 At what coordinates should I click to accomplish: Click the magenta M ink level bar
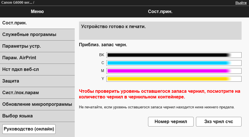174,71
